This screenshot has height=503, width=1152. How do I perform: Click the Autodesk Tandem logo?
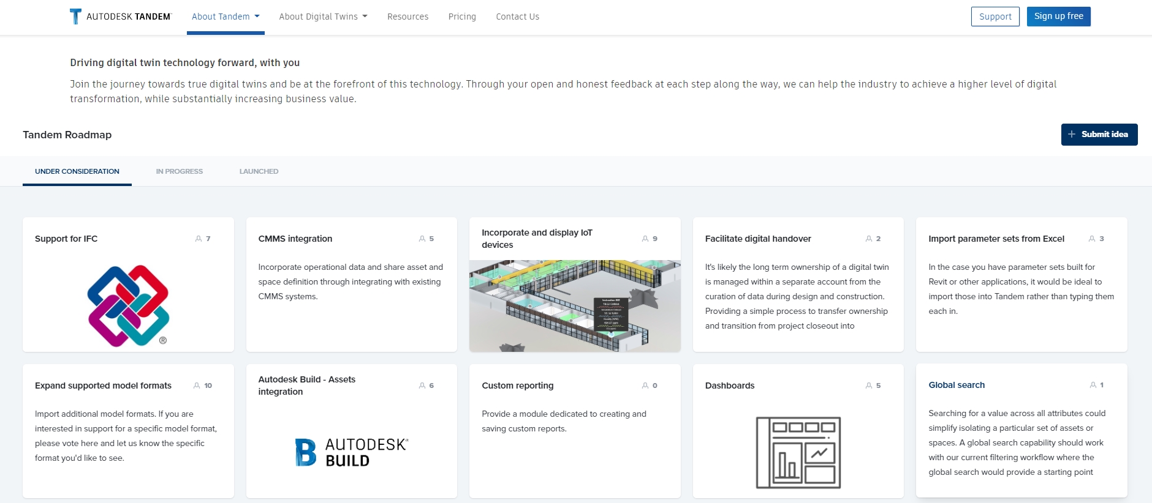click(121, 17)
